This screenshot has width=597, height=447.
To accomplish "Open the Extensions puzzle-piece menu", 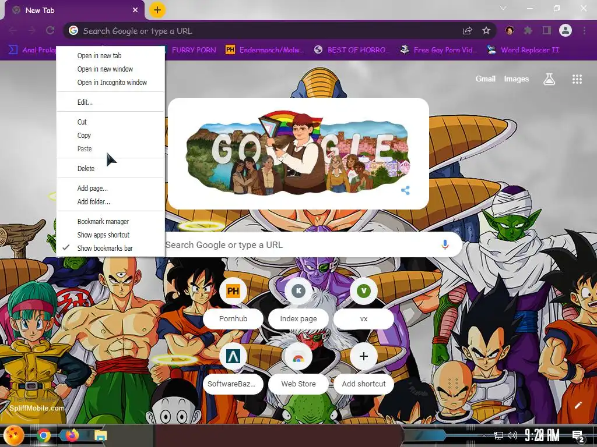I will click(528, 30).
